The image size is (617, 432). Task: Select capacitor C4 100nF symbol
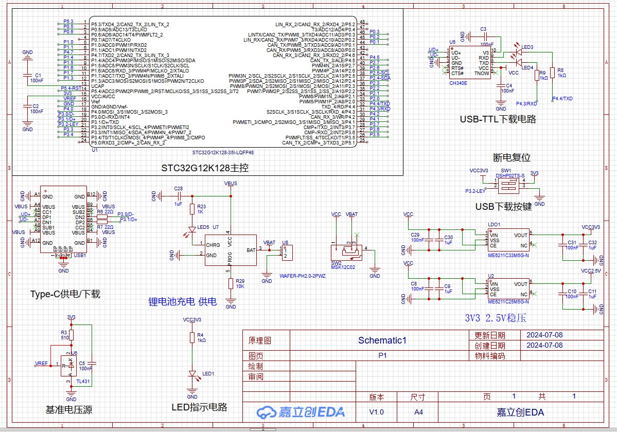[x=501, y=86]
